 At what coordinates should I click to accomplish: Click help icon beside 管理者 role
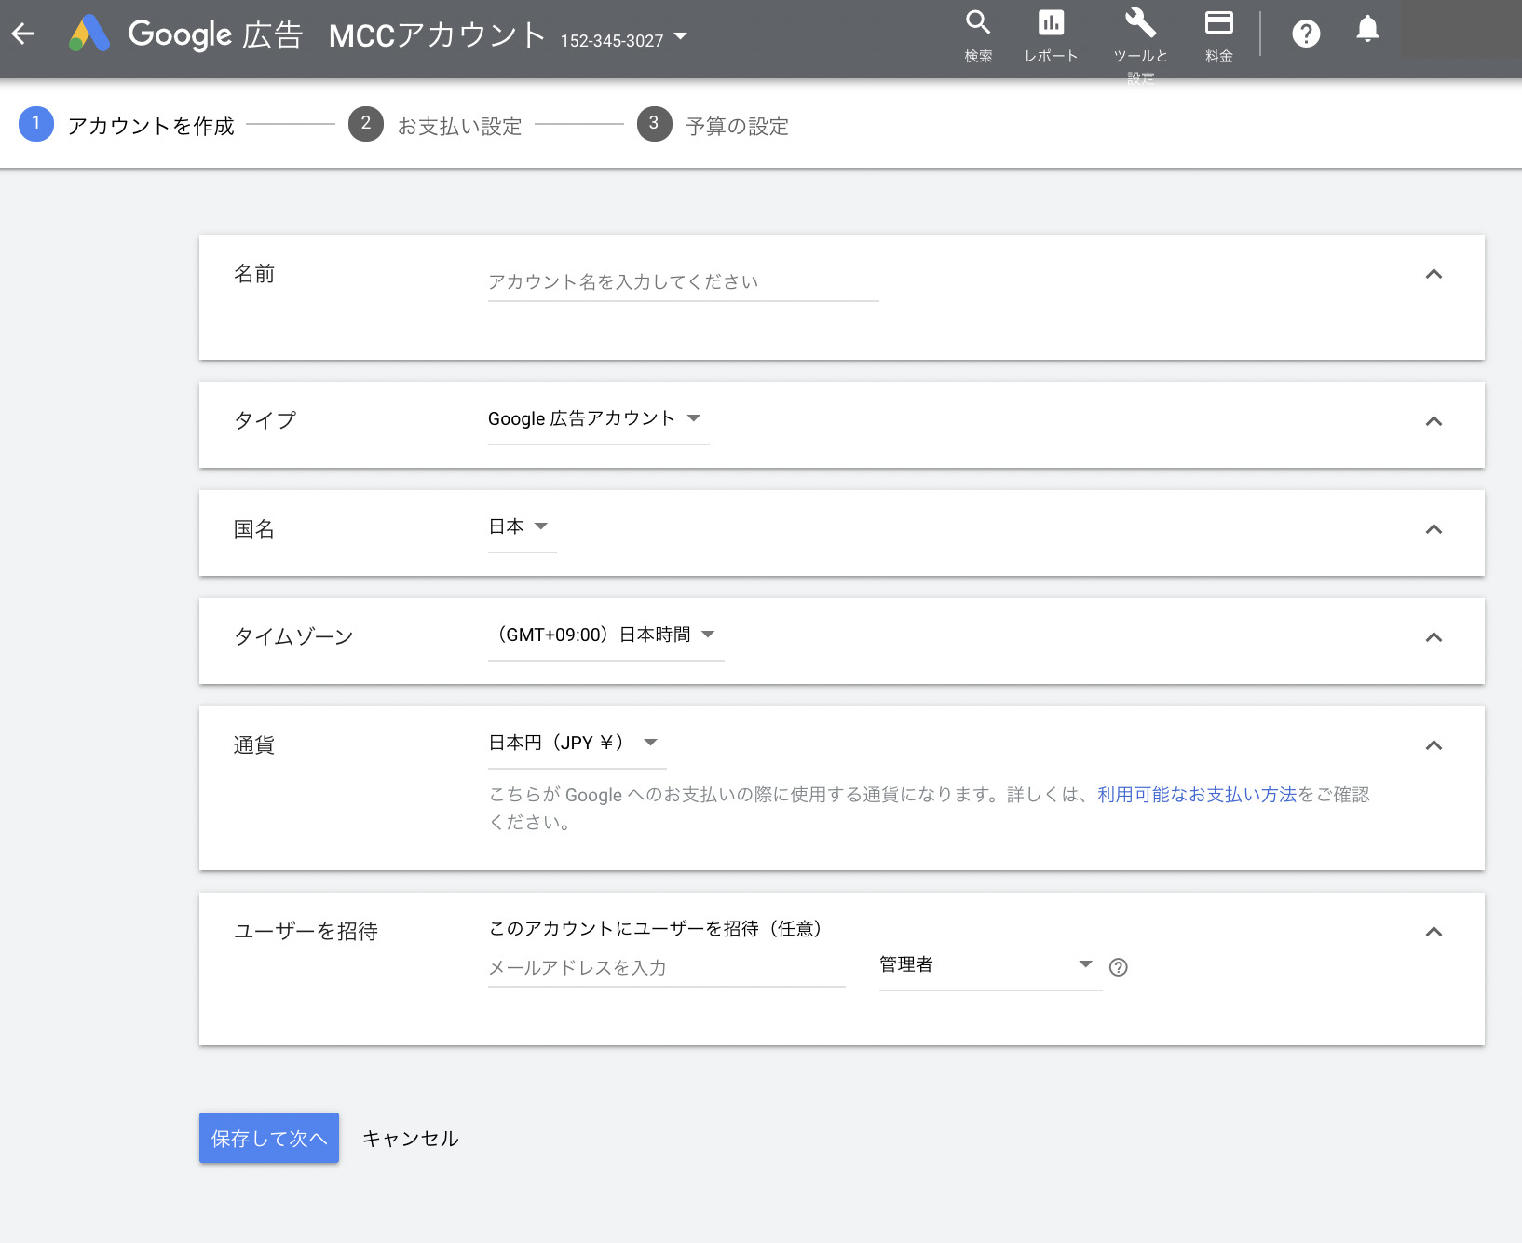click(1119, 967)
